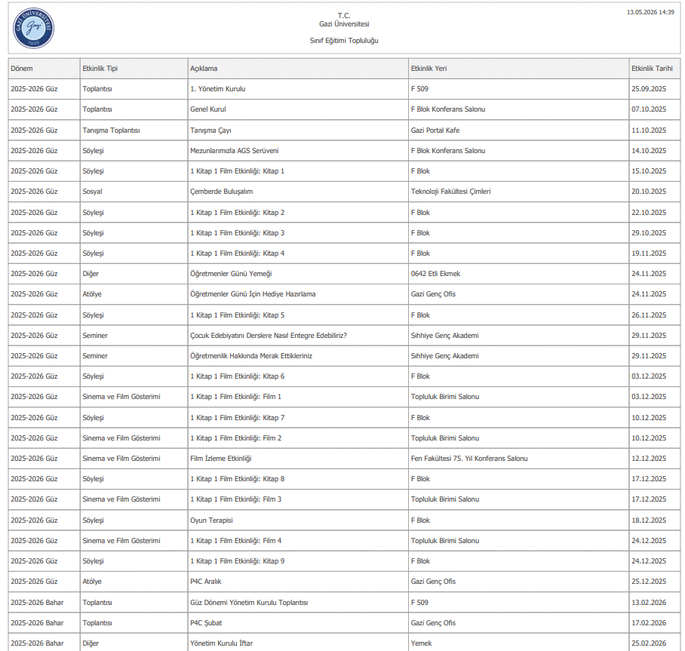Click Öğretmenler Günü İçin Hediye Hazırlama
This screenshot has height=651, width=685.
point(298,294)
